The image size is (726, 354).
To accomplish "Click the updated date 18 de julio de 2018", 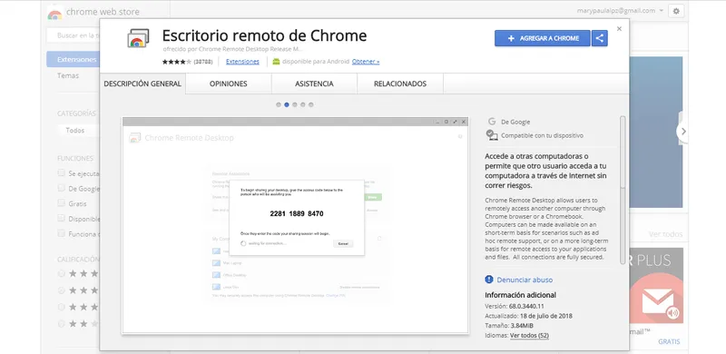I will (x=546, y=316).
